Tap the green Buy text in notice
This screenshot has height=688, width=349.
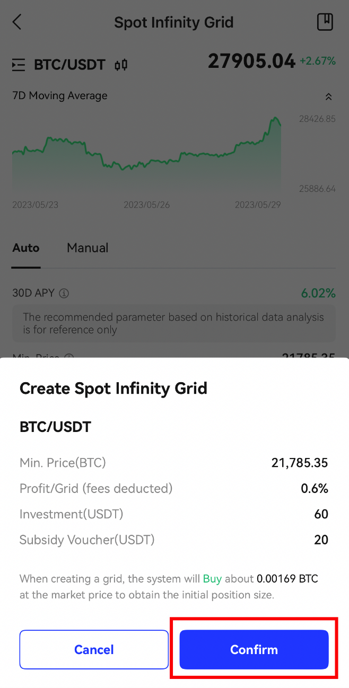coord(212,579)
